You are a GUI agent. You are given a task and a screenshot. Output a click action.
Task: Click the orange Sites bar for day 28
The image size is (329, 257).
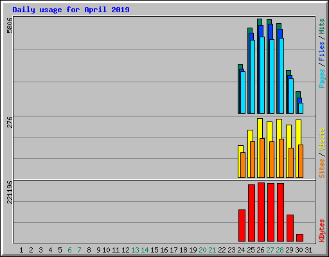tap(281, 159)
